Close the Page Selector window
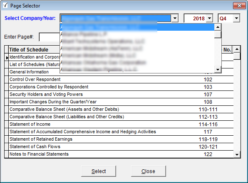The height and width of the screenshot is (183, 248). click(239, 6)
